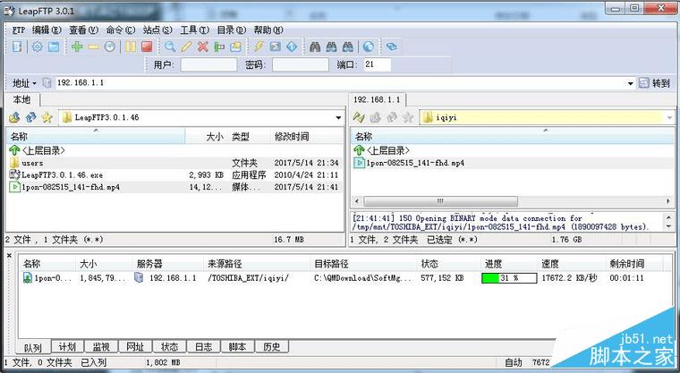Go up a folder in the local pane
Viewport: 680px width, 373px height.
click(x=14, y=117)
